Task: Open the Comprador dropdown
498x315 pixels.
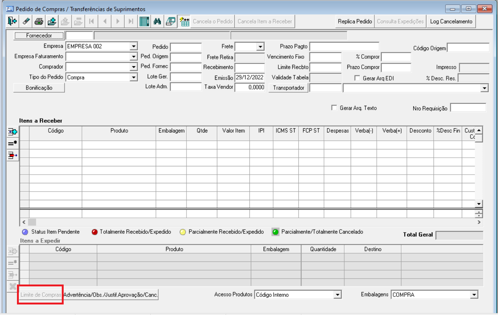Action: point(133,67)
